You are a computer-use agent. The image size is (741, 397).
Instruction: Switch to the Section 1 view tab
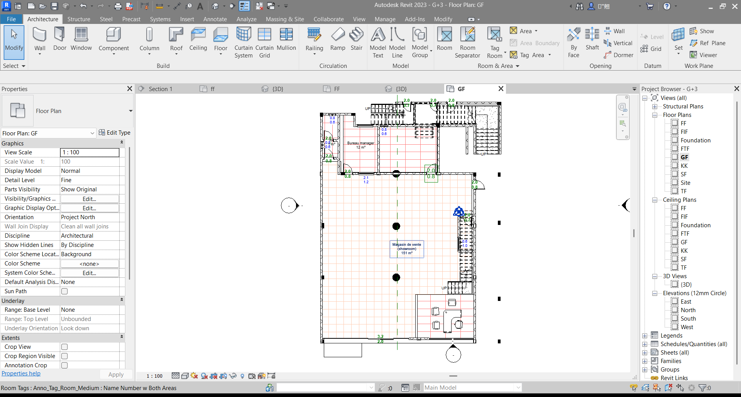point(160,89)
